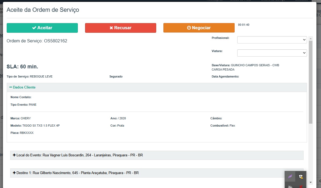This screenshot has height=188, width=321.
Task: Open negotiation with the Negociar button
Action: pos(199,28)
